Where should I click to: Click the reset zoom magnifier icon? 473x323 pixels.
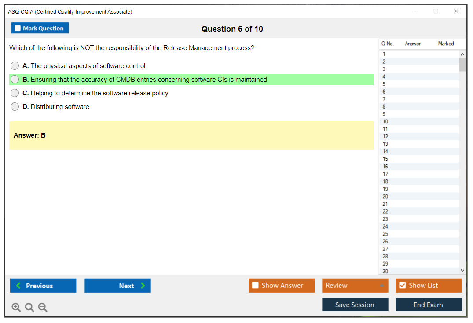coord(29,308)
